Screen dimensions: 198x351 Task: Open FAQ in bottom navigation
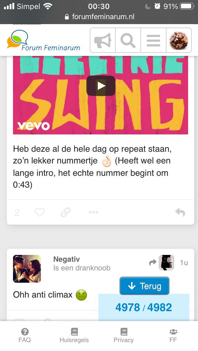25,335
